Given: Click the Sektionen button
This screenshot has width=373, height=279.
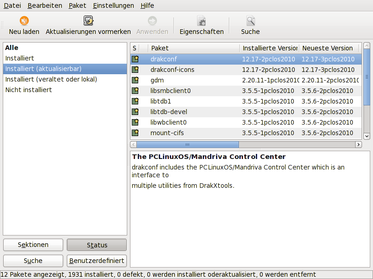Looking at the screenshot, I should point(33,245).
